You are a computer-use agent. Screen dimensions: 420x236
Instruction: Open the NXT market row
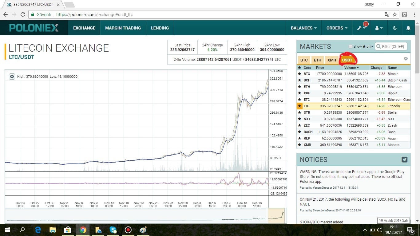click(354, 119)
